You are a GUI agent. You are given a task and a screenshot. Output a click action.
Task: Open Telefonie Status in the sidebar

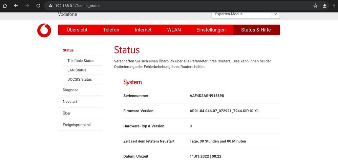point(81,61)
